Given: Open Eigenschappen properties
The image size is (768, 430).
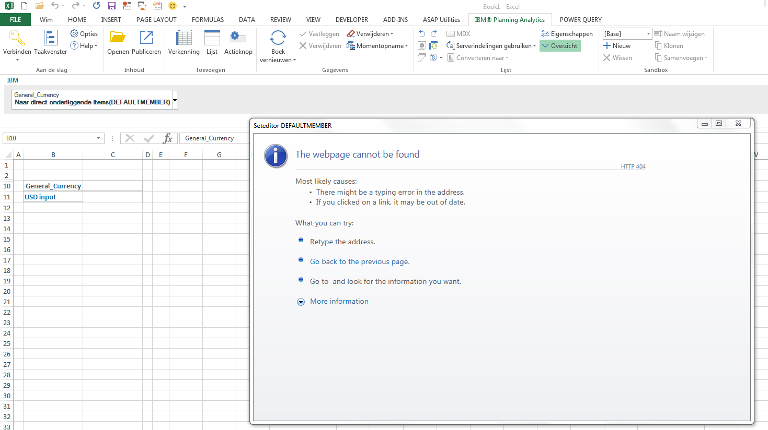Looking at the screenshot, I should click(567, 34).
